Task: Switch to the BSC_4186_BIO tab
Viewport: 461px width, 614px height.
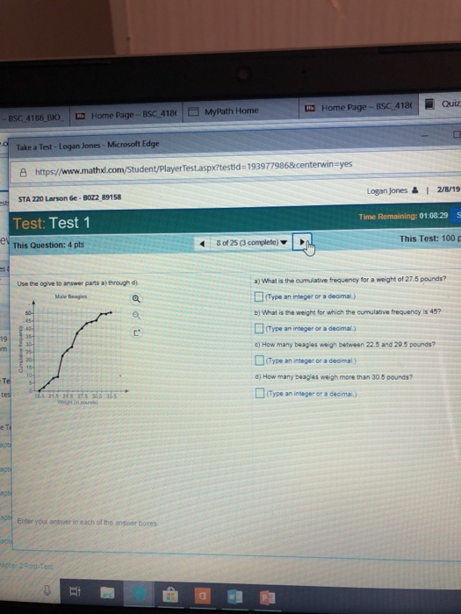Action: point(34,118)
